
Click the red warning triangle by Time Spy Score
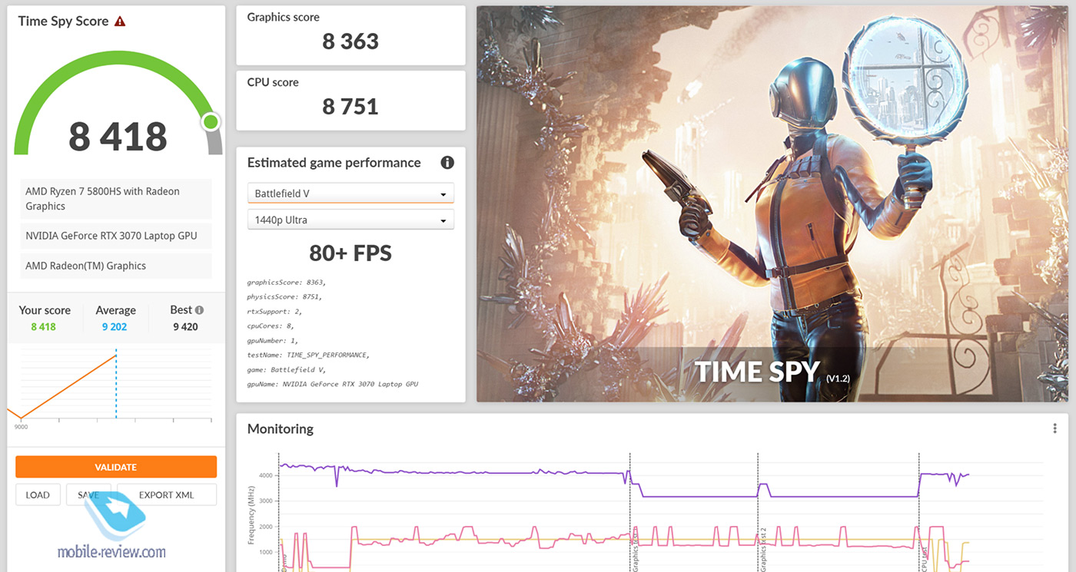pos(120,21)
